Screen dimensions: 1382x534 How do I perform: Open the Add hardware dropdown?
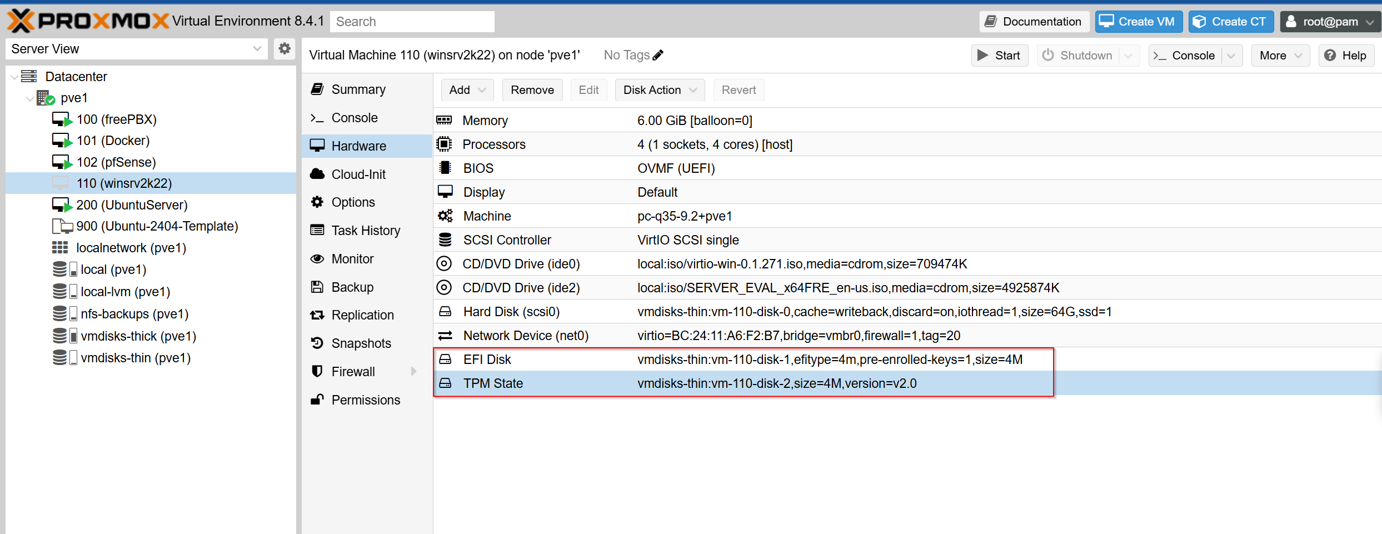coord(467,90)
